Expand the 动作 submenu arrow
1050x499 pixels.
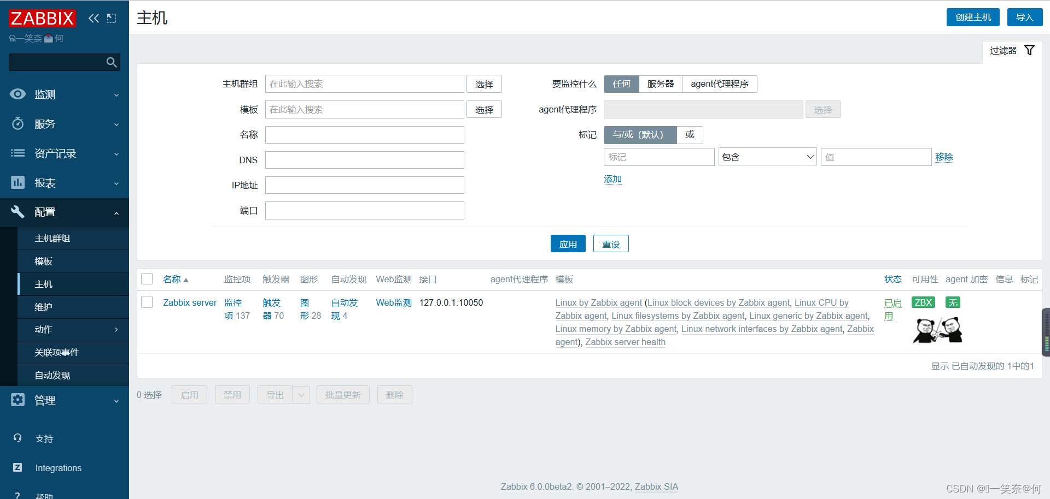coord(116,329)
